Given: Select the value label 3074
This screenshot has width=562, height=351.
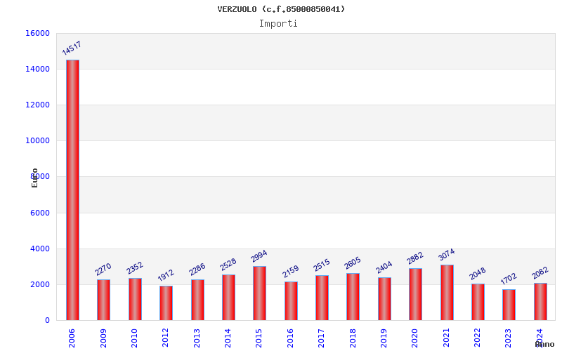Looking at the screenshot, I should pyautogui.click(x=447, y=255).
